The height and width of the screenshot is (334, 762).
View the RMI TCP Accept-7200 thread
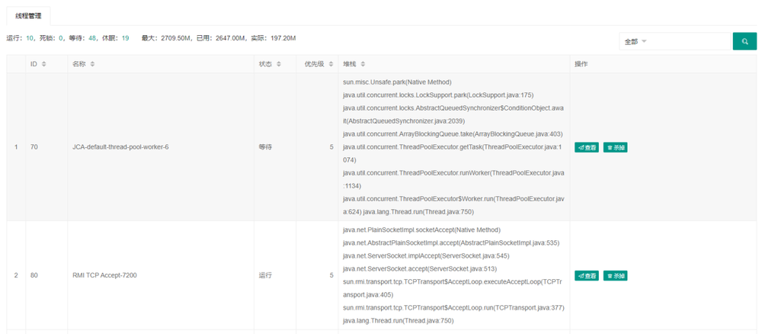pos(587,275)
